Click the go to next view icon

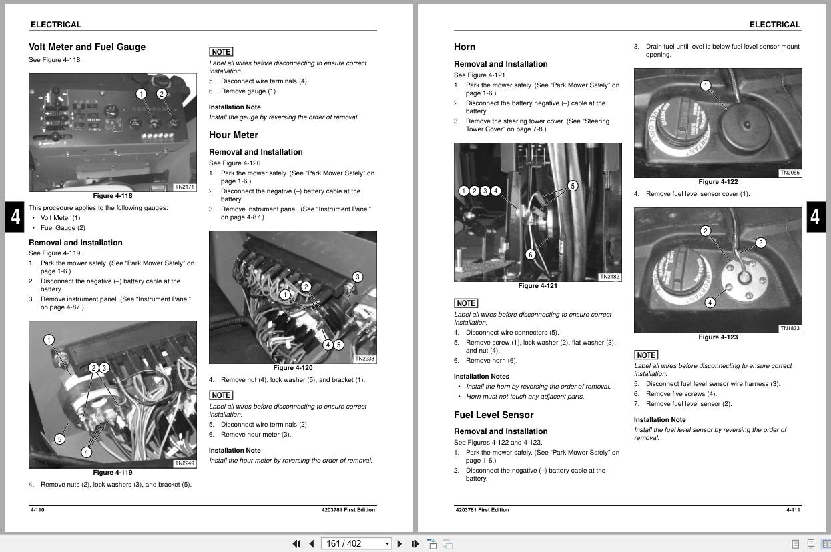(448, 544)
